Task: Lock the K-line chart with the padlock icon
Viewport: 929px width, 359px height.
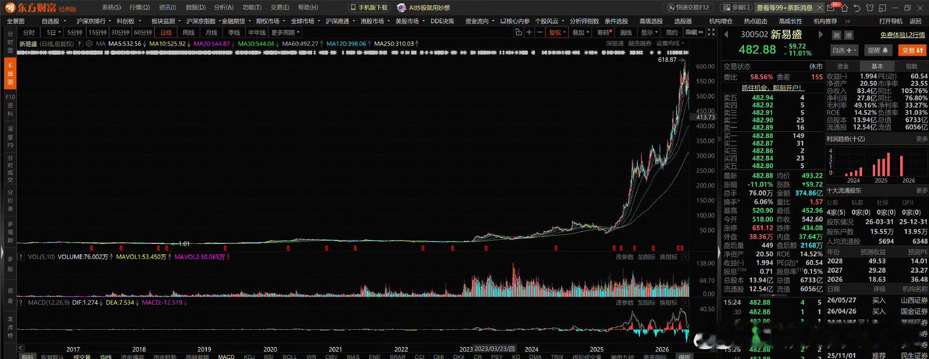Action: (518, 33)
